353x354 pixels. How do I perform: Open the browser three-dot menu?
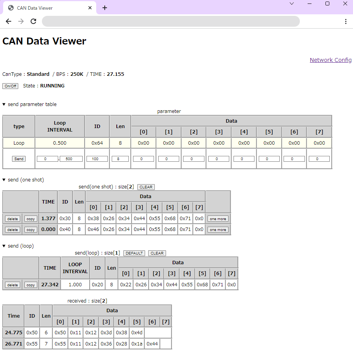tap(346, 21)
